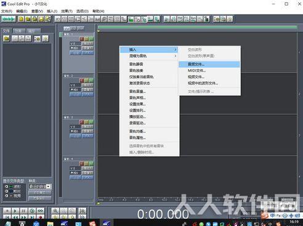Image resolution: width=303 pixels, height=226 pixels.
Task: Expand the 混缩为音轨 submenu arrow
Action: click(x=175, y=56)
